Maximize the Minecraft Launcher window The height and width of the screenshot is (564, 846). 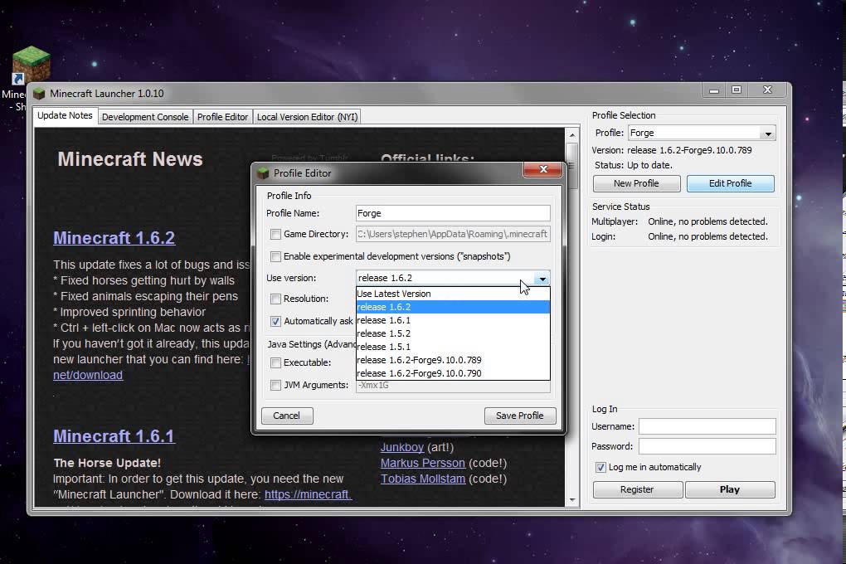click(x=737, y=90)
